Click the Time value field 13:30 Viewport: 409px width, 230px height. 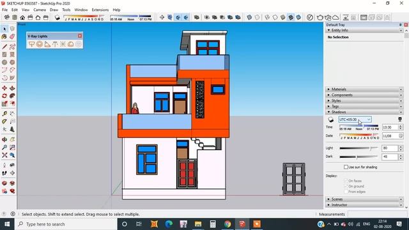click(x=390, y=127)
